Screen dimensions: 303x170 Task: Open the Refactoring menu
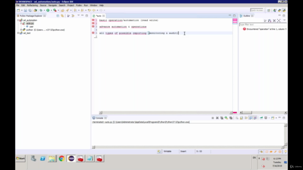point(32,5)
